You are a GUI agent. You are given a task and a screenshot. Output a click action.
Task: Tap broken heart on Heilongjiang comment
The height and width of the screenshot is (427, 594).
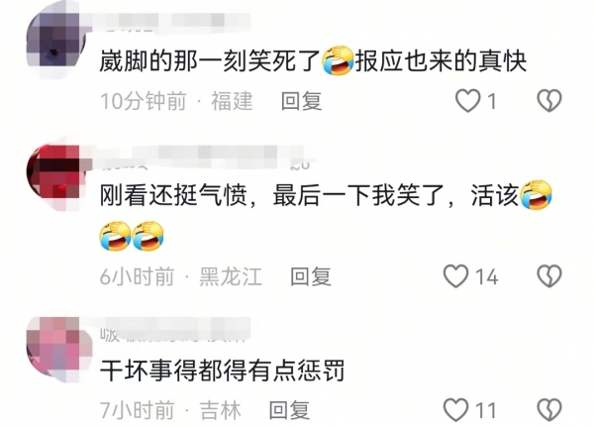549,275
